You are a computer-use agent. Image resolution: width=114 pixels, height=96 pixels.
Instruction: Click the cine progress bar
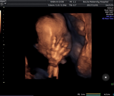93,94
